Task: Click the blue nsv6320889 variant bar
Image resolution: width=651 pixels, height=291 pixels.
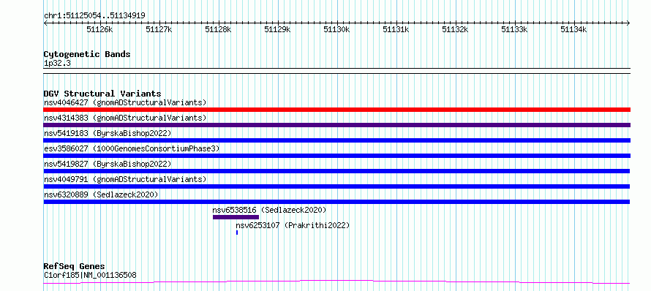Action: pos(336,202)
